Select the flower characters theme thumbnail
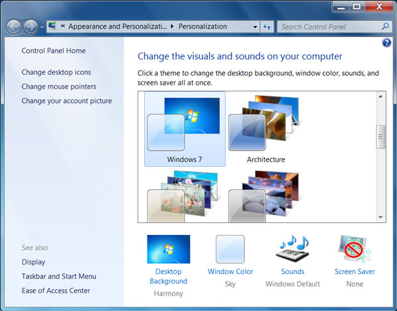This screenshot has width=397, height=311. click(x=183, y=197)
